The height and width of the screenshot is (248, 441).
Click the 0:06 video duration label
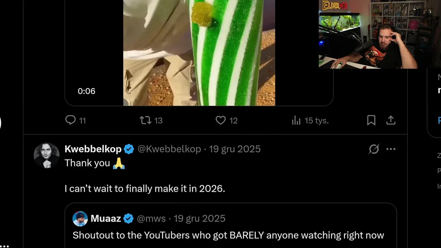(x=86, y=91)
